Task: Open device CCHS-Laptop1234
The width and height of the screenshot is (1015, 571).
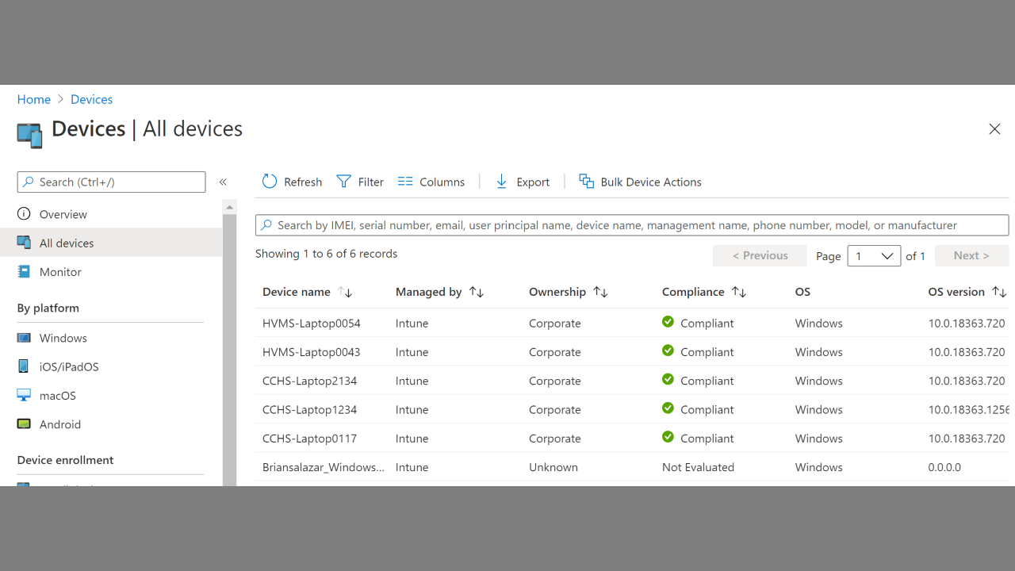Action: (310, 409)
